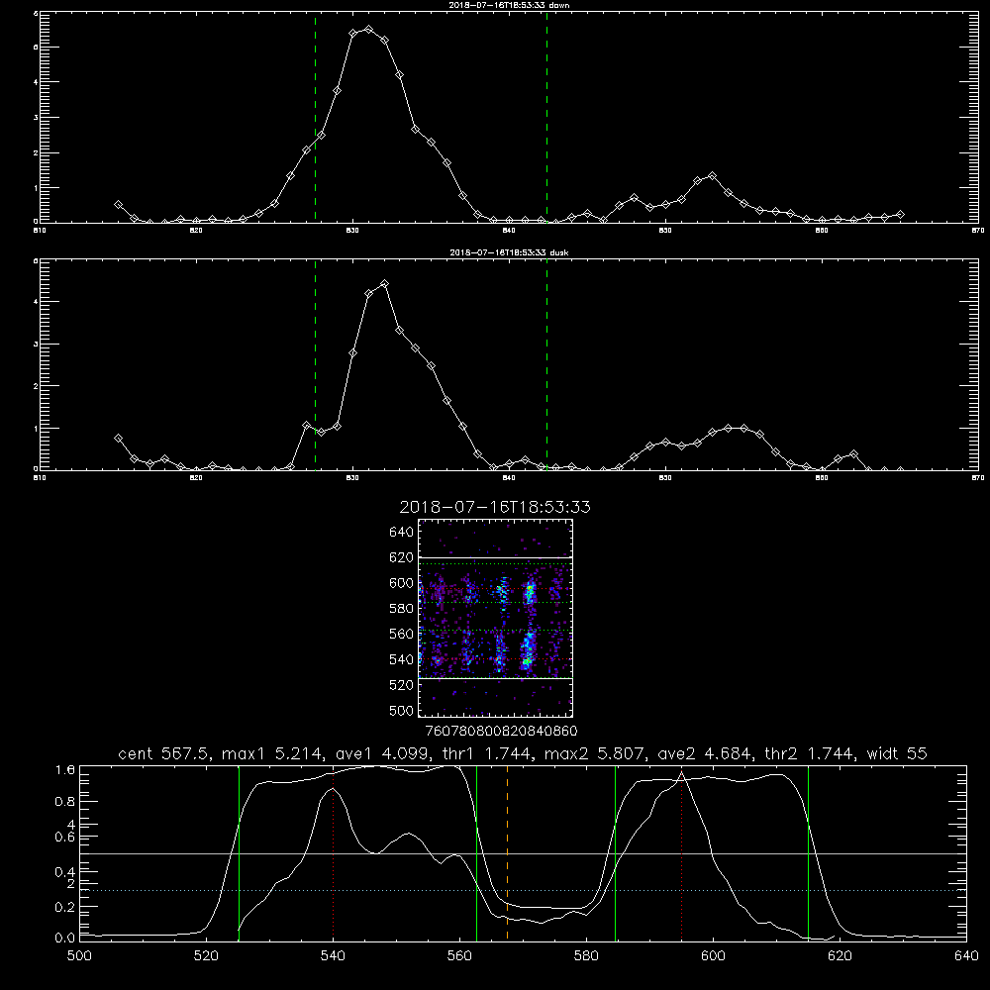Click the solid green line at 615 in bottom plot
This screenshot has width=990, height=990.
pos(808,852)
